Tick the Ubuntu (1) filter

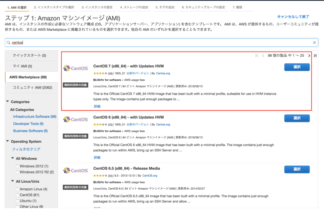(18, 201)
